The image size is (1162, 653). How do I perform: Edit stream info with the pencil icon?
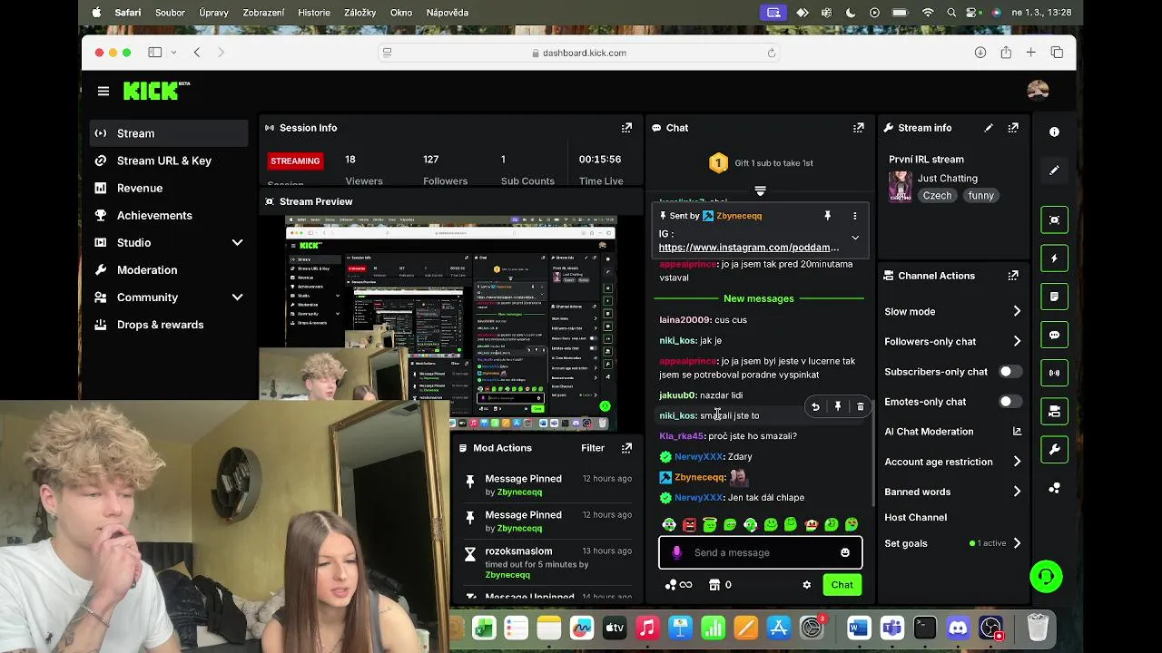click(989, 128)
